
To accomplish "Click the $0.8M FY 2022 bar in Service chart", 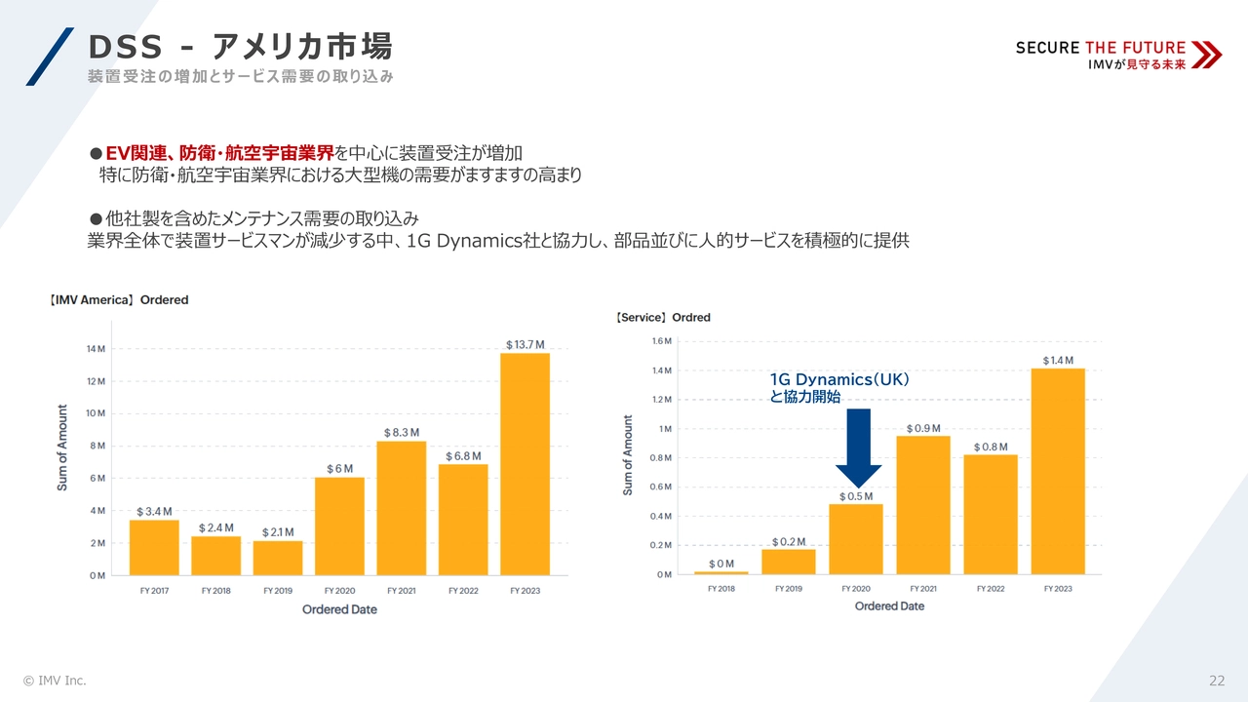I will (x=991, y=515).
